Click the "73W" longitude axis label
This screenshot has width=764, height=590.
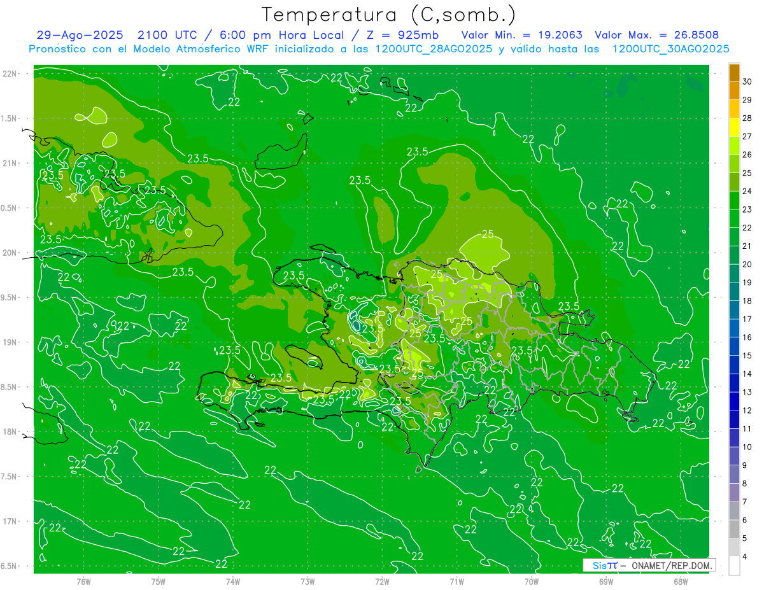coord(308,581)
